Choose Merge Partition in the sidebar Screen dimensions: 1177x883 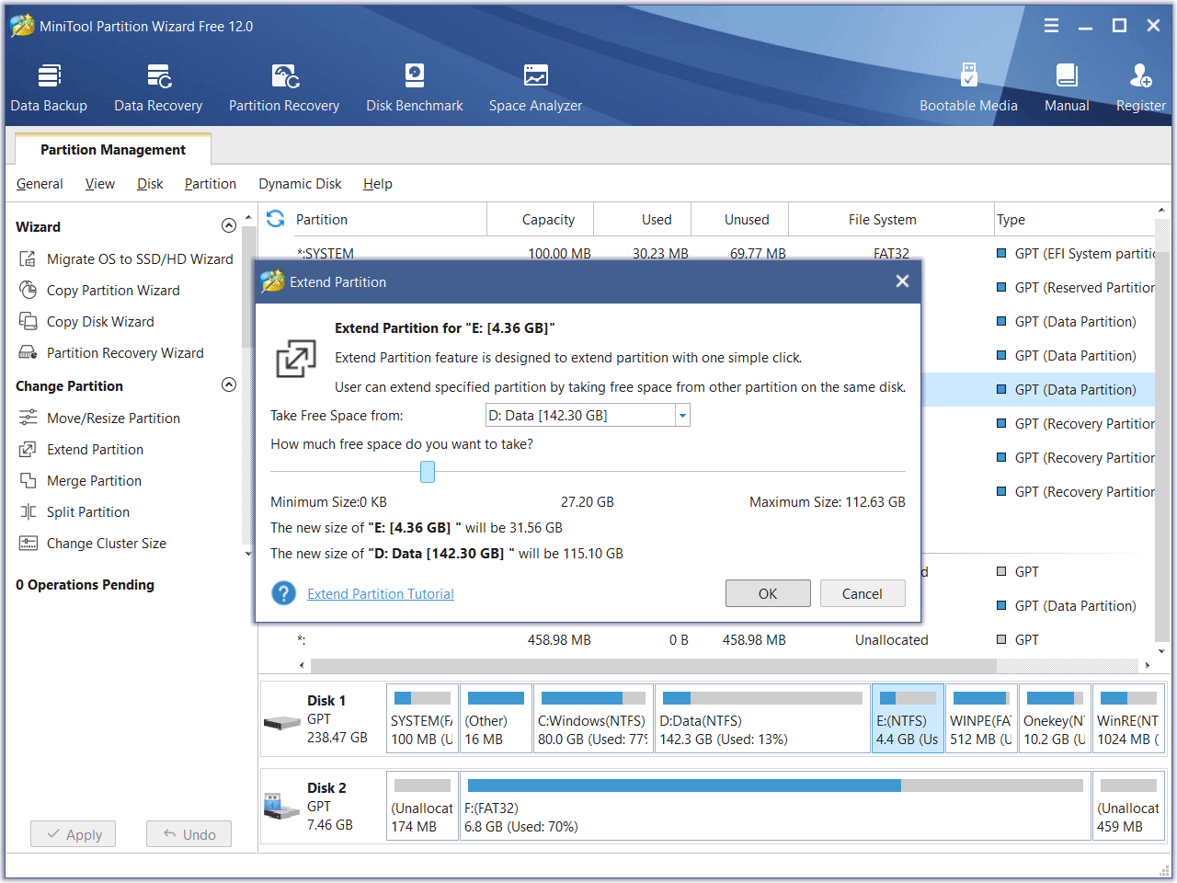pyautogui.click(x=80, y=481)
